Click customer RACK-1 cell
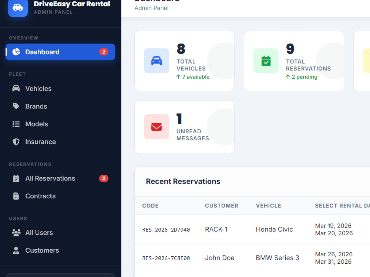This screenshot has height=277, width=370. [x=216, y=229]
